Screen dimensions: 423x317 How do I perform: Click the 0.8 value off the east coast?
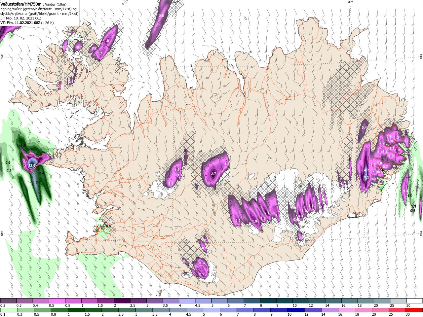pyautogui.click(x=413, y=211)
